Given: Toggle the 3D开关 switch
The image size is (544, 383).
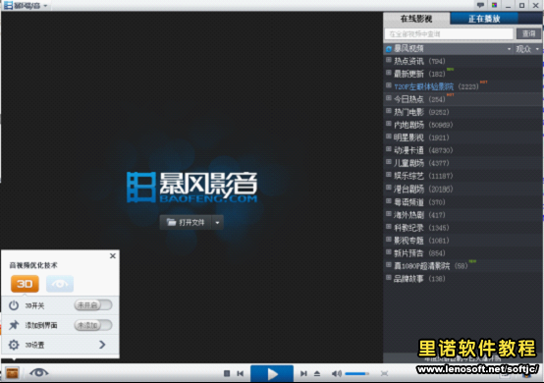Looking at the screenshot, I should click(x=93, y=305).
